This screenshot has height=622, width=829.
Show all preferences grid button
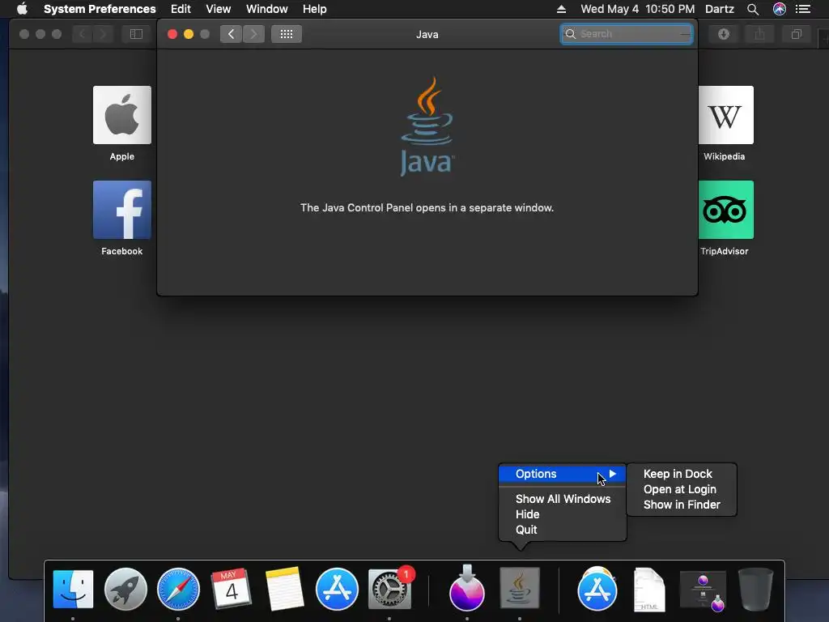(287, 34)
